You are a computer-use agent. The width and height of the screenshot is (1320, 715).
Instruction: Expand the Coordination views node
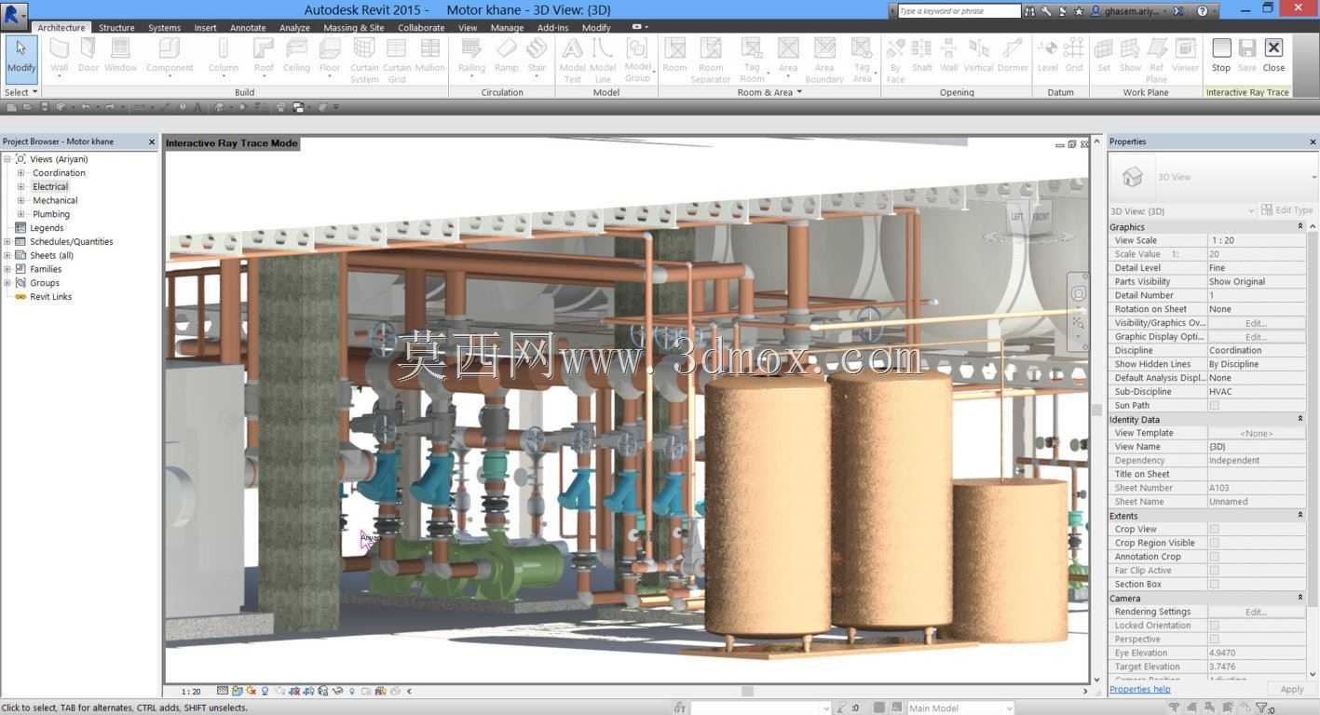(20, 173)
